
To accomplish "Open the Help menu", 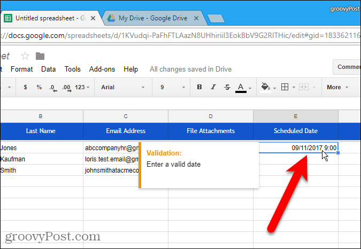I will pyautogui.click(x=131, y=69).
